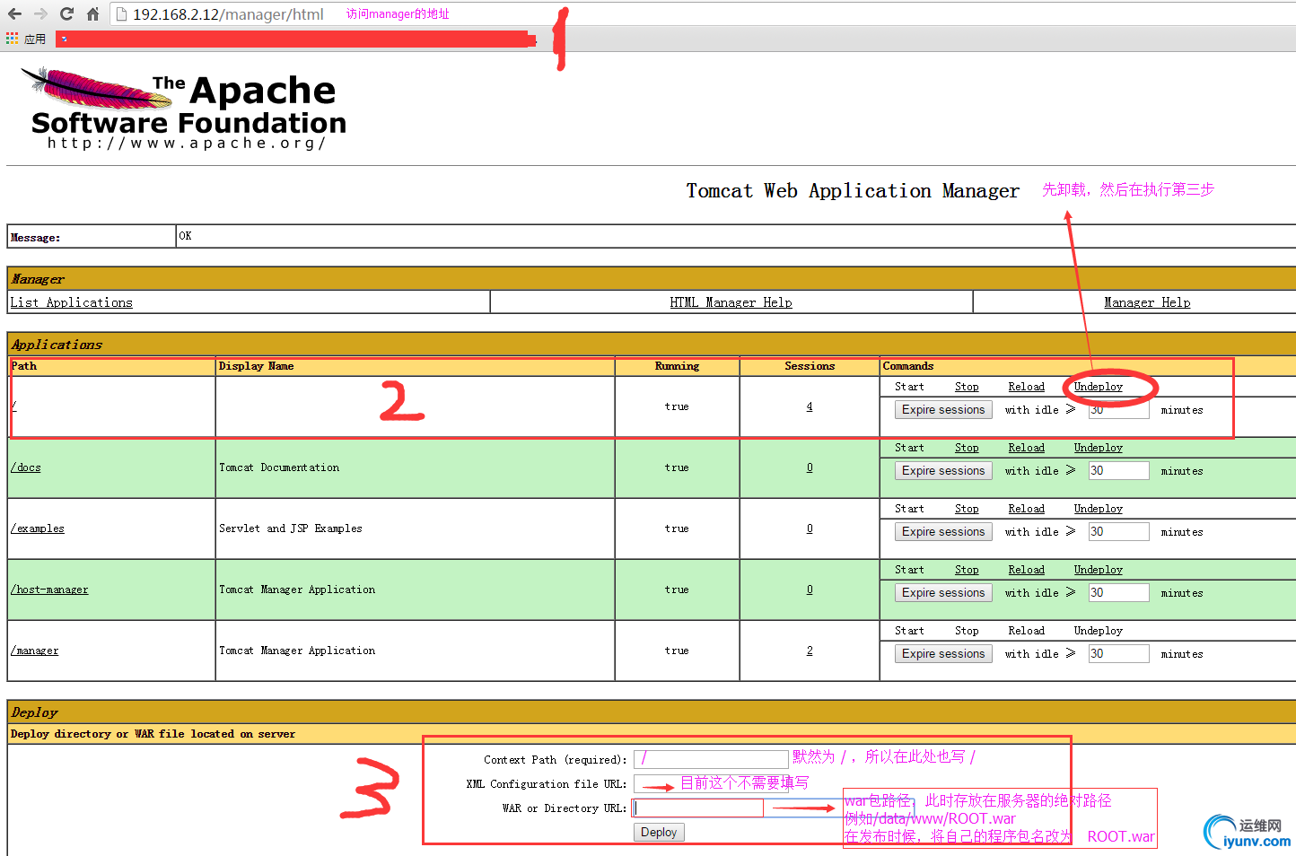Stop the root "/" application
This screenshot has width=1296, height=856.
[967, 387]
